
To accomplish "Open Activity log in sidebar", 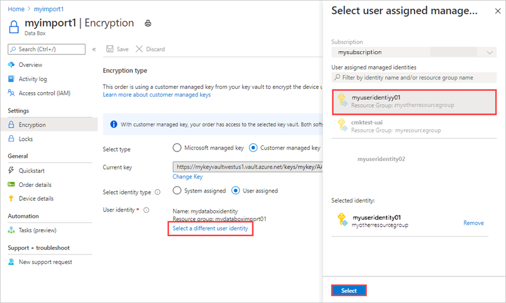I will pyautogui.click(x=32, y=79).
